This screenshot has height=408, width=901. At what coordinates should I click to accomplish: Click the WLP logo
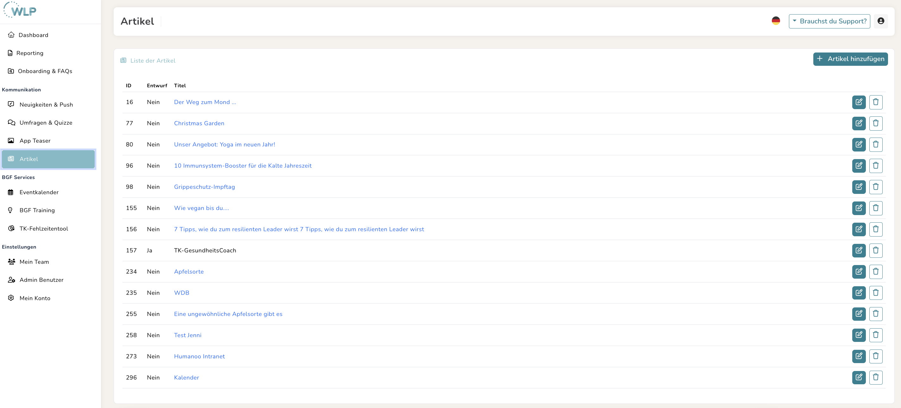(20, 10)
